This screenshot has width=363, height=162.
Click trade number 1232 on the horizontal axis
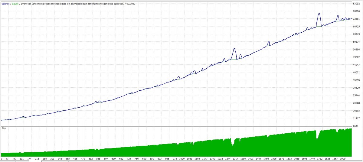click(x=220, y=158)
